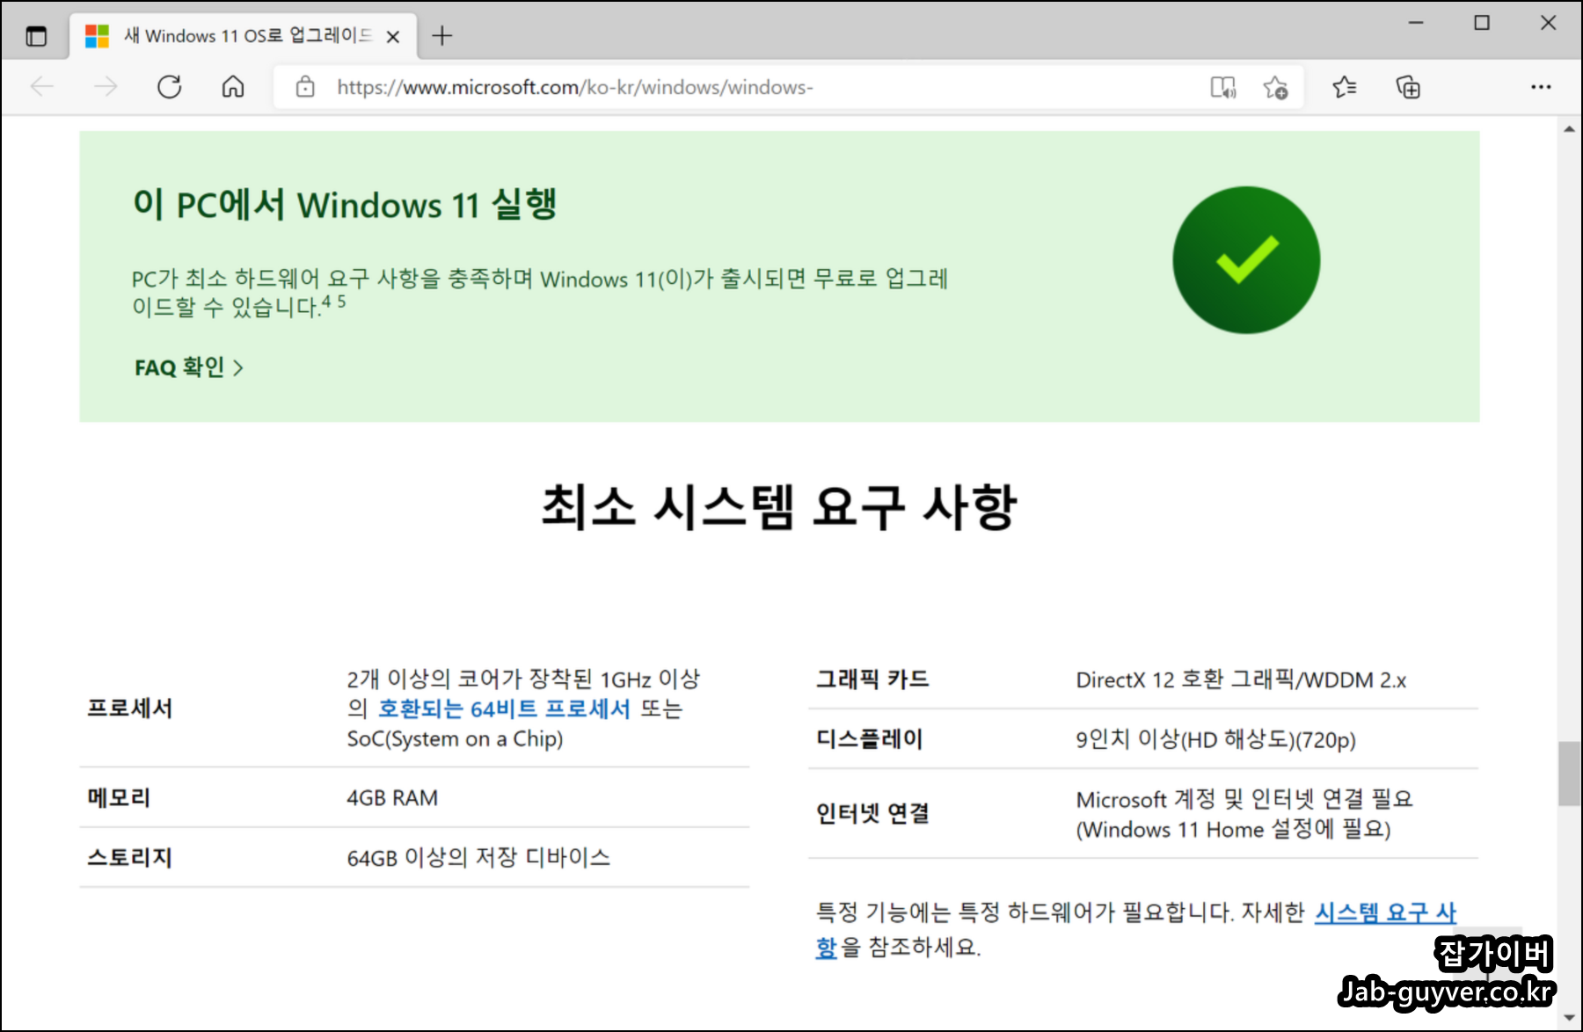Click the vertical scrollbar thumb
The height and width of the screenshot is (1032, 1583).
[1570, 774]
